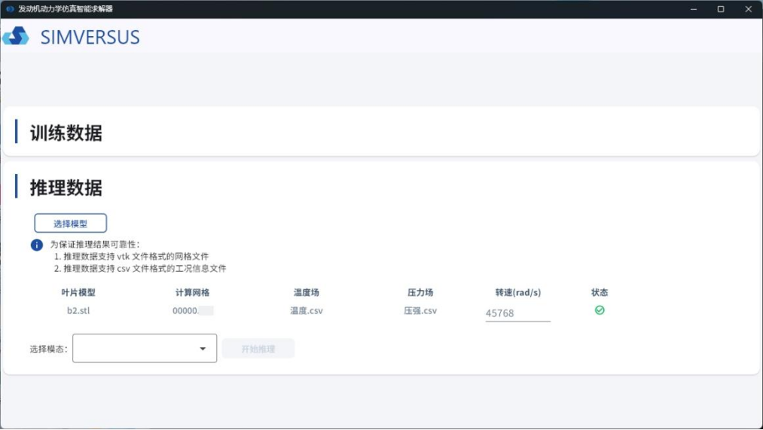Open the 选择模态 dropdown box
Image resolution: width=763 pixels, height=430 pixels.
[x=136, y=349]
